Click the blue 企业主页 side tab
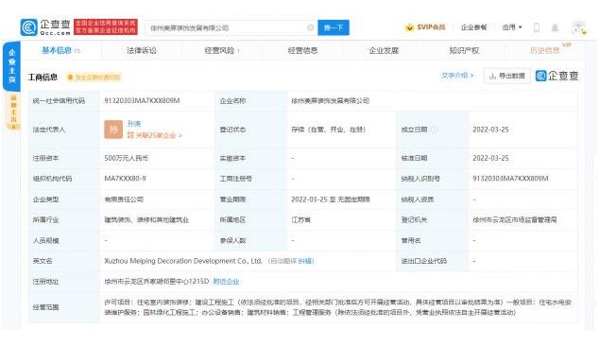The height and width of the screenshot is (347, 600). click(x=12, y=66)
